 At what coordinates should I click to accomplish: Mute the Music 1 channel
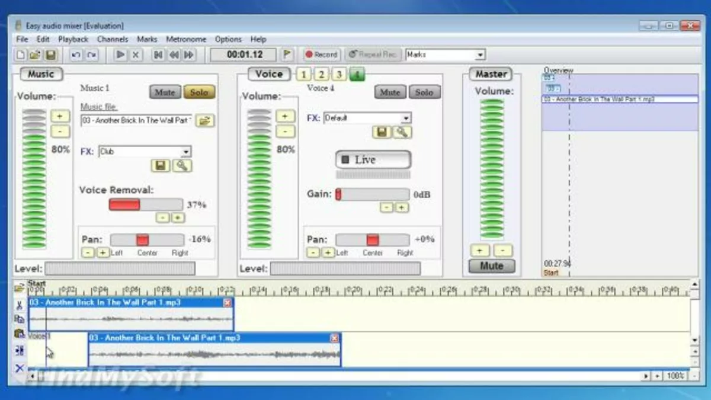[x=165, y=92]
